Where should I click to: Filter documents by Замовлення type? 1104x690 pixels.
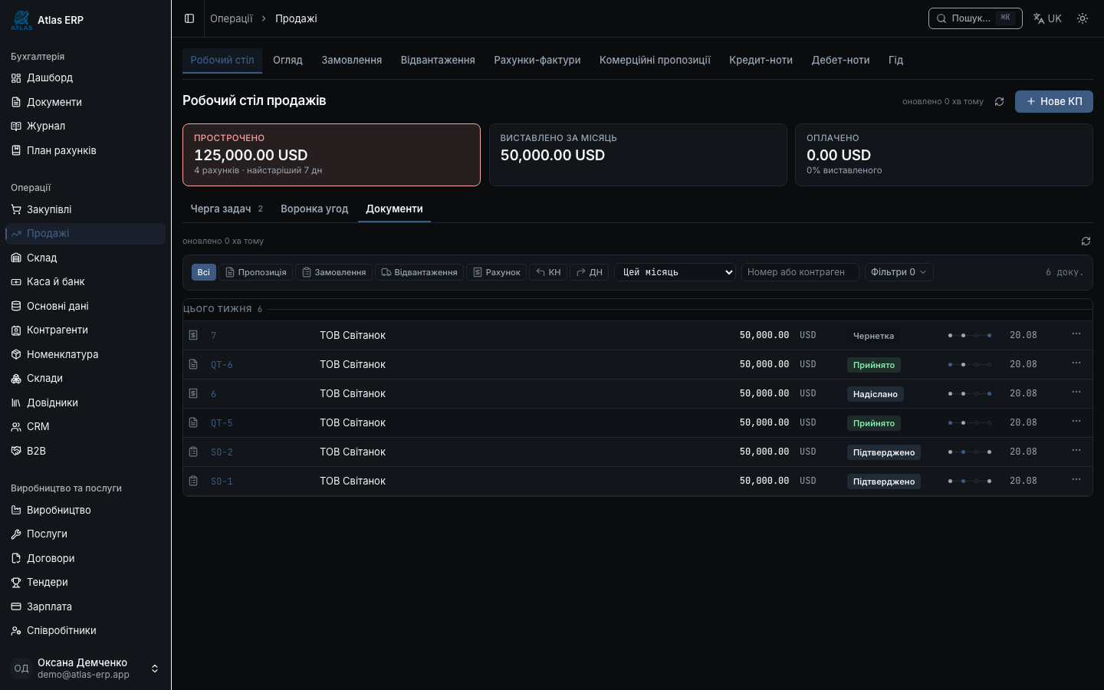coord(333,272)
